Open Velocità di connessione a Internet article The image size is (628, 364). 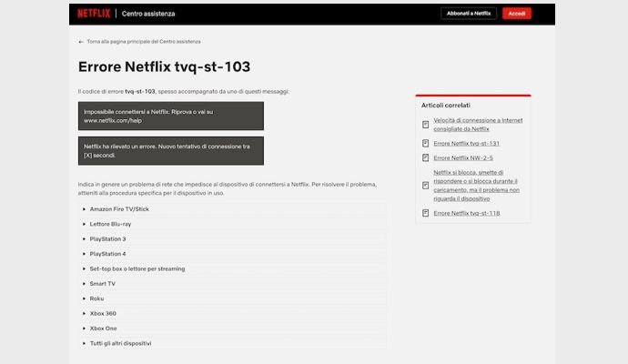point(478,125)
